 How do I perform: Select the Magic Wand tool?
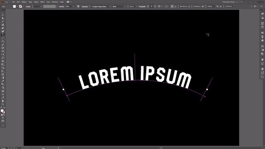point(3,22)
